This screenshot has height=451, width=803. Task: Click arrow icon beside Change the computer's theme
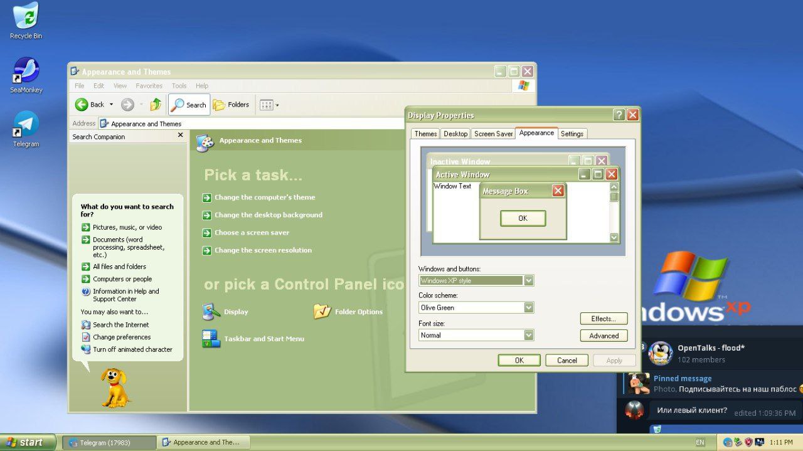click(x=207, y=198)
